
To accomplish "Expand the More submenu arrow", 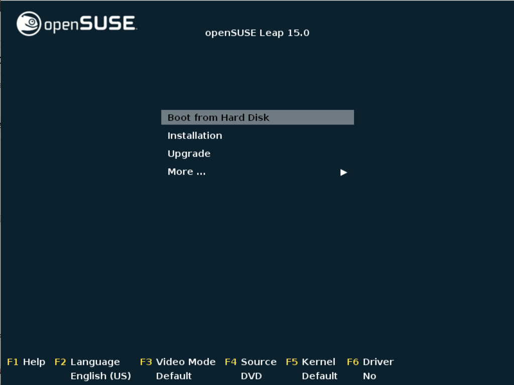I will [343, 172].
